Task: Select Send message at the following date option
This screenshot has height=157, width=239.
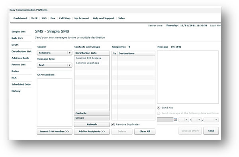Action: [159, 113]
